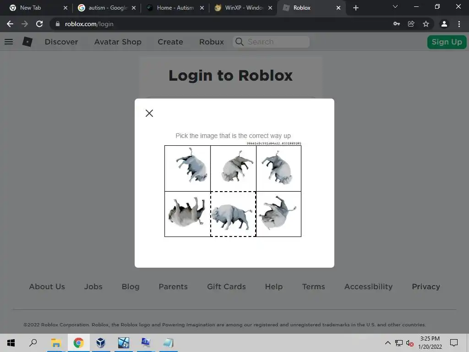Open the Accessibility footer link
469x352 pixels.
[368, 286]
